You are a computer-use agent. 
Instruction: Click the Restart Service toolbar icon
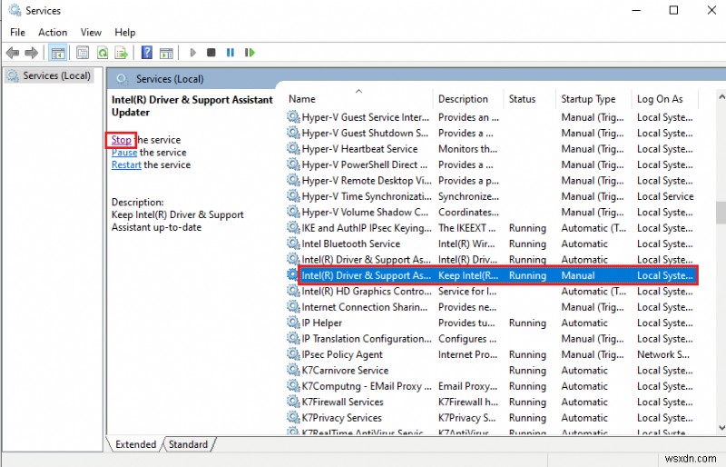(250, 53)
